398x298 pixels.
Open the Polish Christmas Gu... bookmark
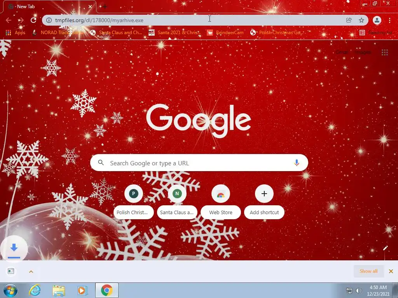276,33
